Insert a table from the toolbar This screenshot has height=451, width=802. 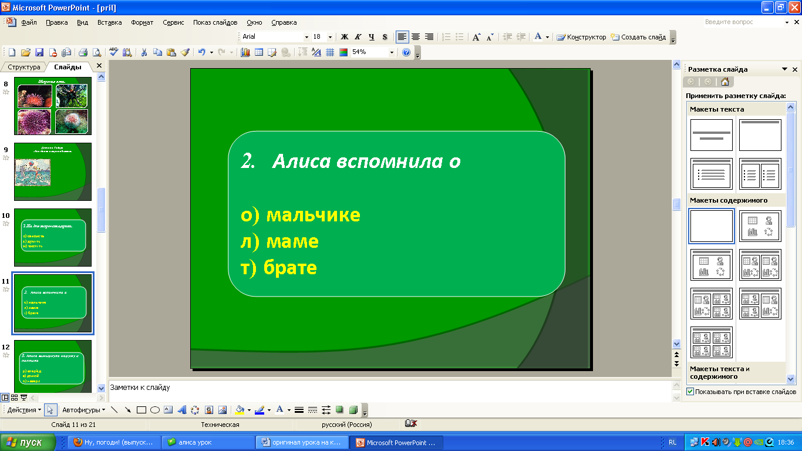[258, 52]
